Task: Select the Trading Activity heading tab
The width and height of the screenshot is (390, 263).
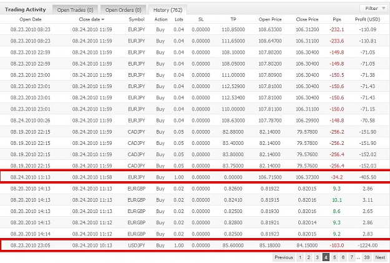Action: click(x=26, y=10)
